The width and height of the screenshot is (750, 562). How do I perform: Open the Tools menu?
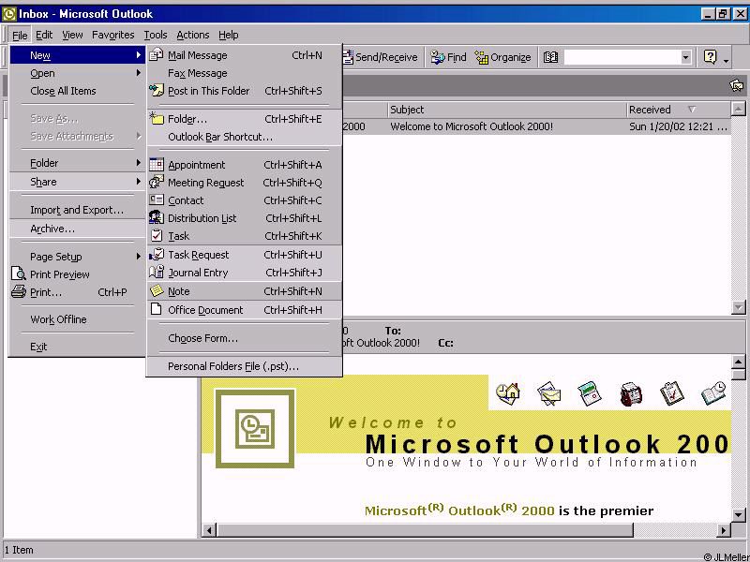coord(156,35)
